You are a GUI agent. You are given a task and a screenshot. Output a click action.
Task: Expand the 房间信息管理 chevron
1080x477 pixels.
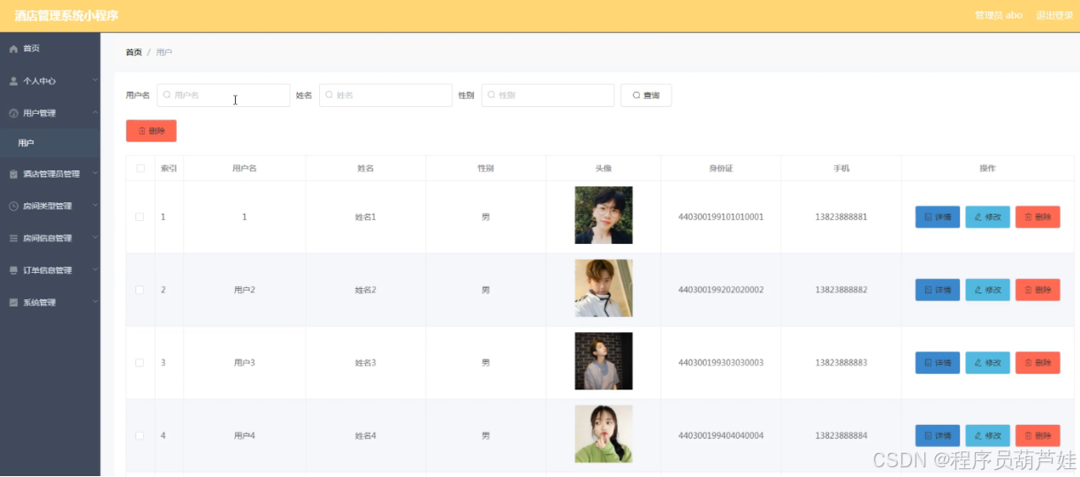(x=95, y=238)
